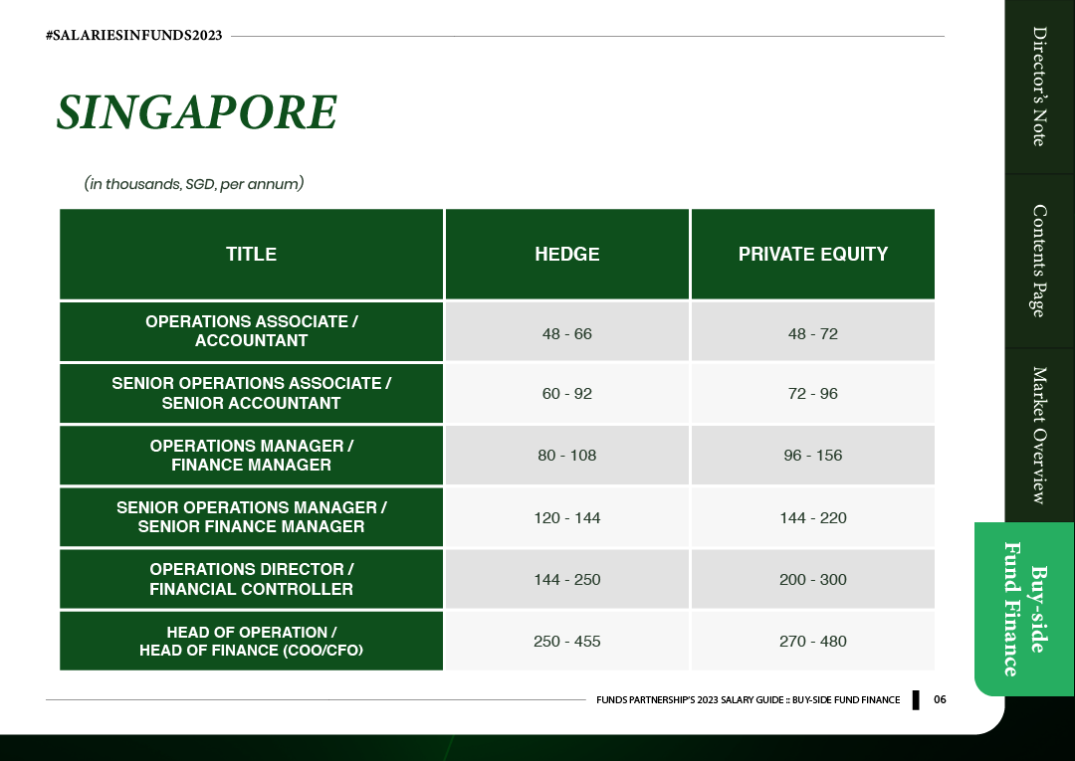1075x761 pixels.
Task: Select the Buy-side Fund Finance tab
Action: click(x=1024, y=609)
